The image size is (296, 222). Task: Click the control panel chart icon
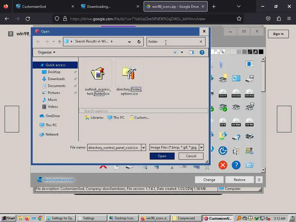[x=236, y=78]
